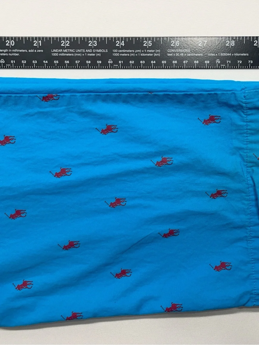Click the 22 inch number on ruler
Image resolution: width=259 pixels, height=345 pixels.
(65, 43)
